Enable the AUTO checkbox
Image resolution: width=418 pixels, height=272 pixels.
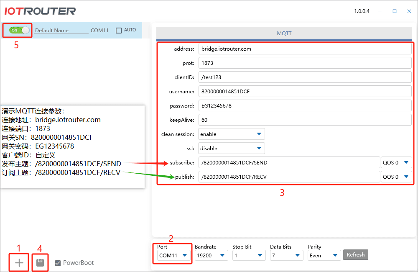click(x=118, y=30)
